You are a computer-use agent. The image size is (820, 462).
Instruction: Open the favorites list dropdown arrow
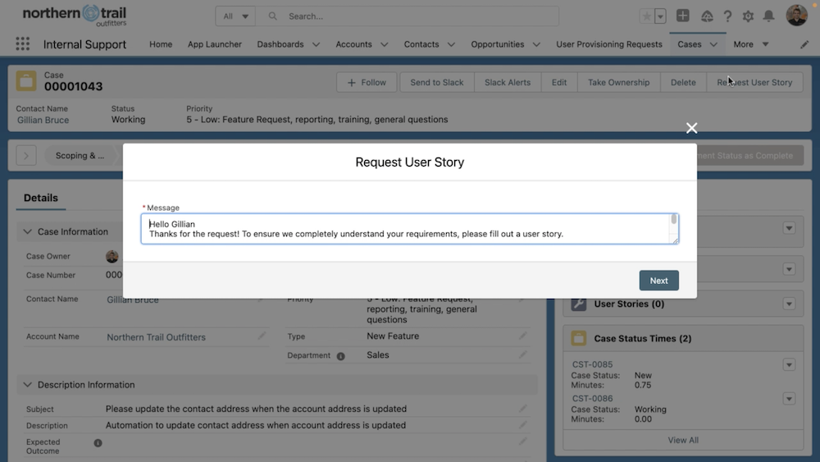[660, 16]
